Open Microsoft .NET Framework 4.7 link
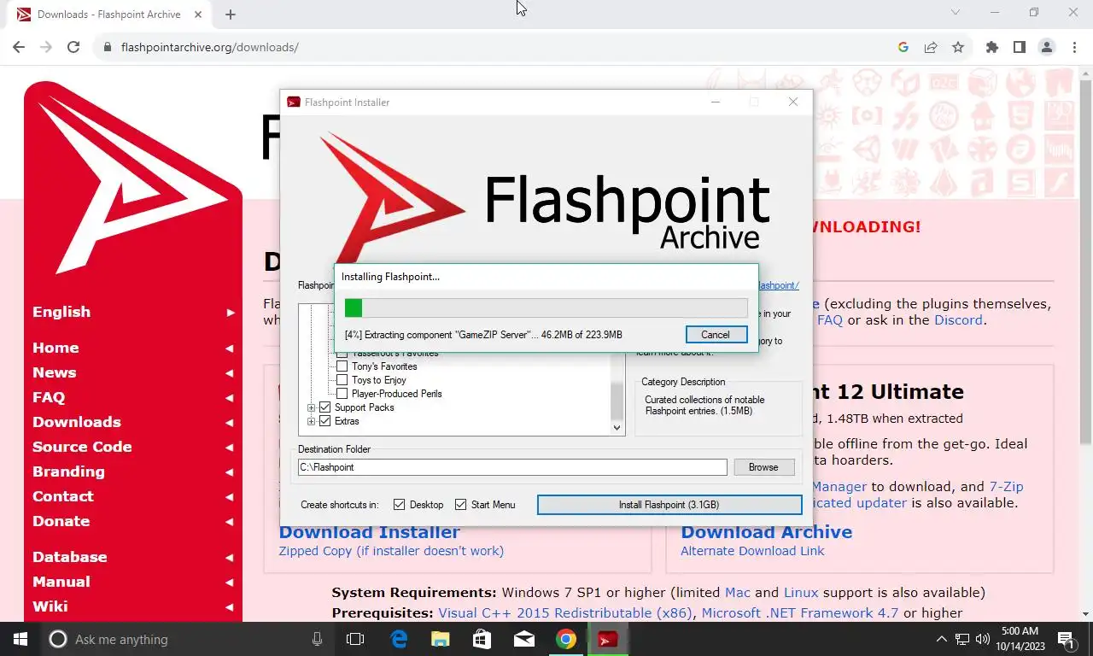This screenshot has width=1093, height=656. [x=799, y=613]
